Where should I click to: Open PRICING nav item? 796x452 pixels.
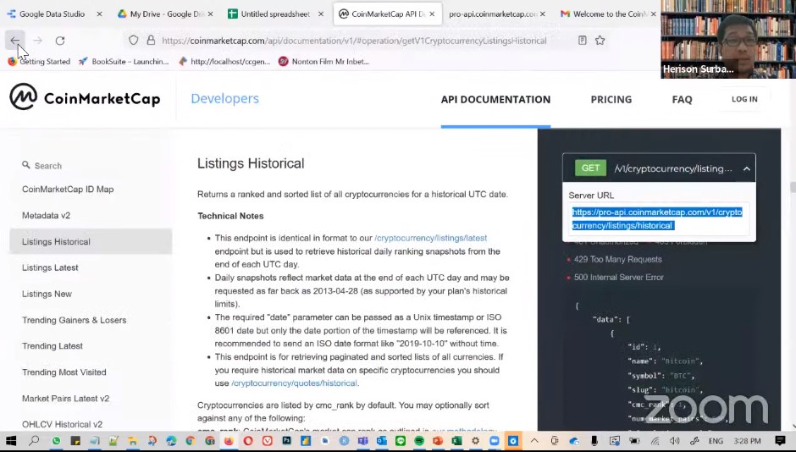pos(611,99)
